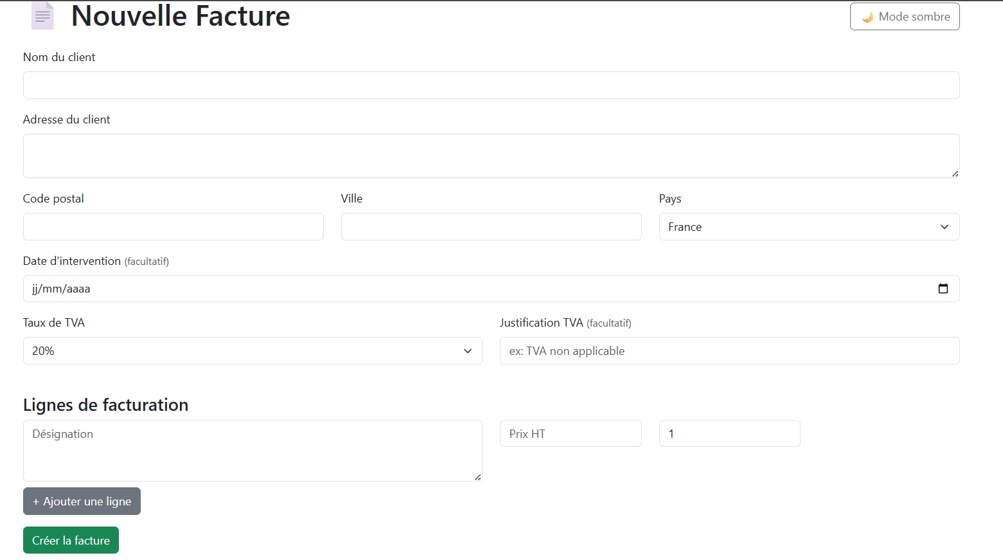This screenshot has height=560, width=1003.
Task: Click the Désignation line description box
Action: (x=253, y=450)
